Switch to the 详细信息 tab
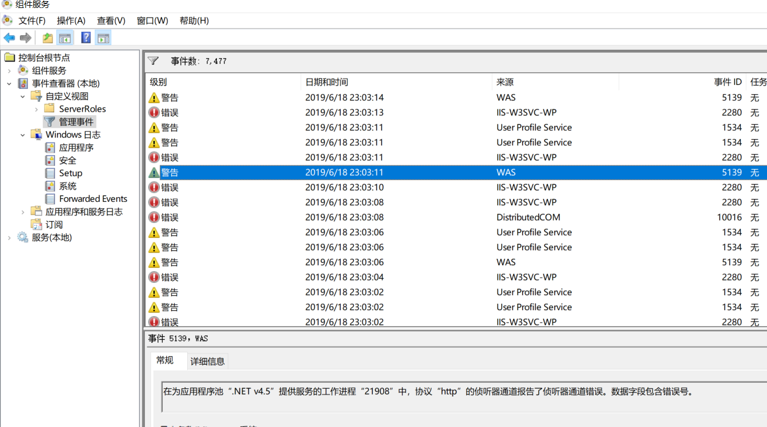 tap(208, 361)
